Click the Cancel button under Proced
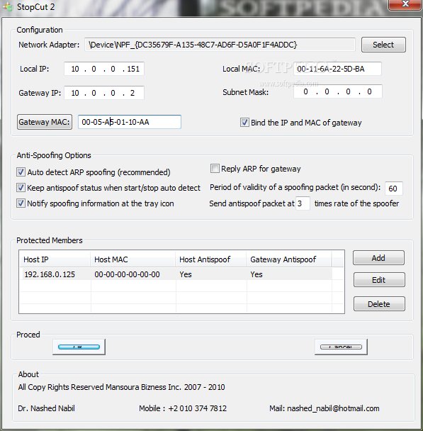423x431 pixels. point(341,347)
